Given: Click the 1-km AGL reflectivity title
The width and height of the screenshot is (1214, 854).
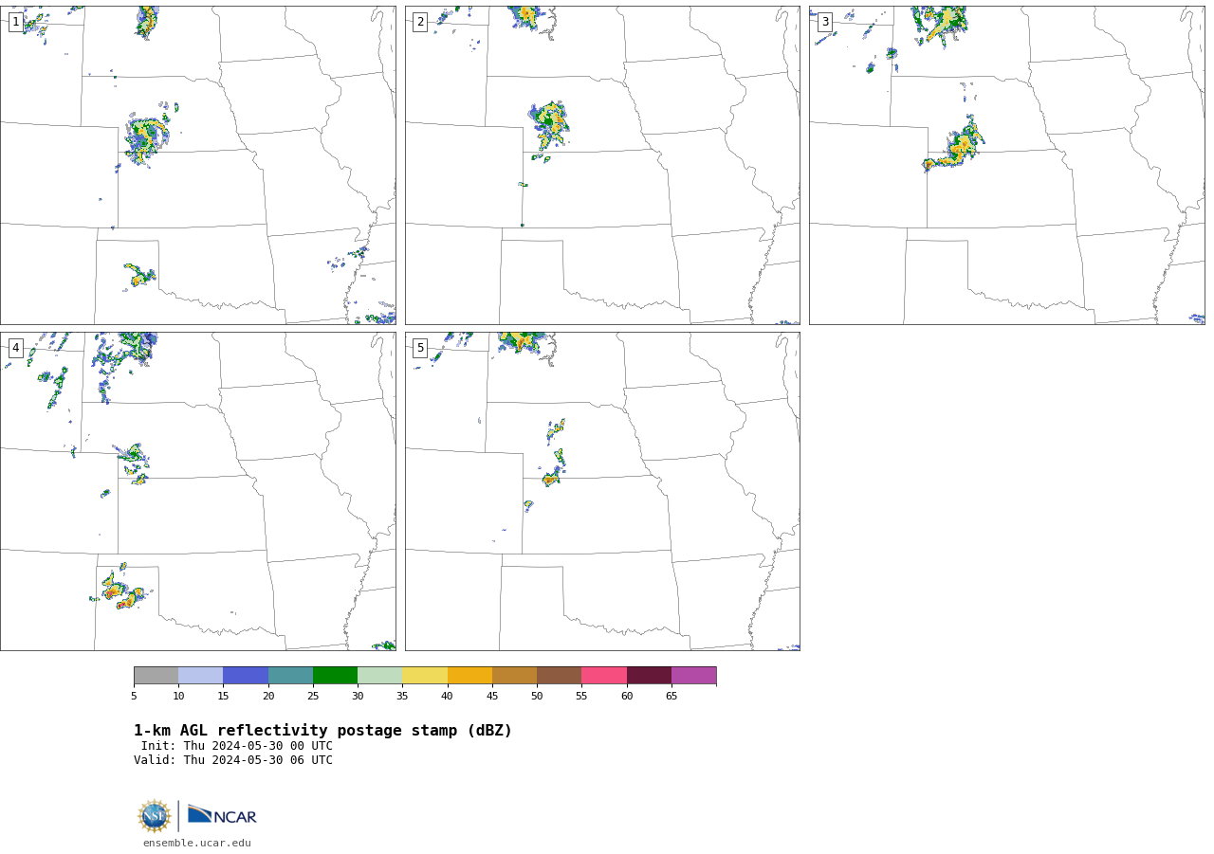Looking at the screenshot, I should [x=322, y=731].
